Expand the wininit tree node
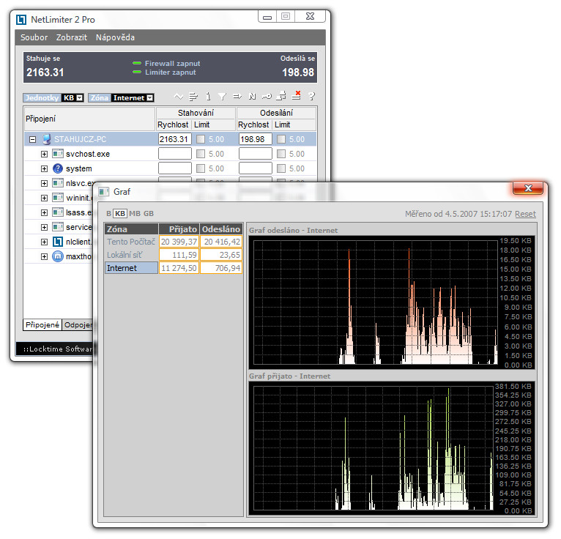The height and width of the screenshot is (539, 561). pyautogui.click(x=44, y=198)
